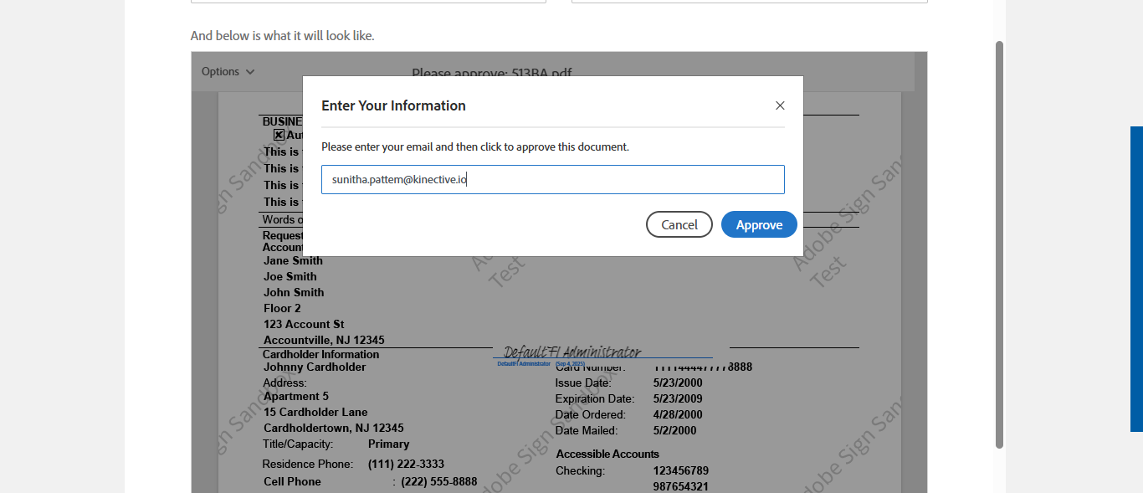This screenshot has width=1143, height=493.
Task: Click the 'John Smith' line
Action: tap(294, 292)
